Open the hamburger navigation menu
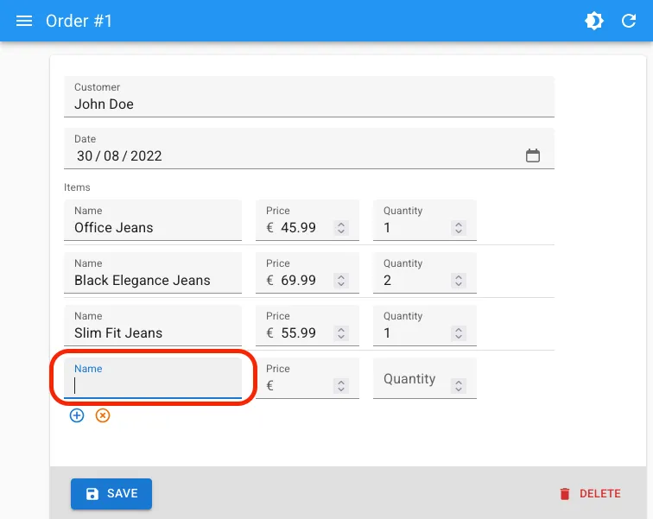The height and width of the screenshot is (519, 653). pyautogui.click(x=24, y=21)
